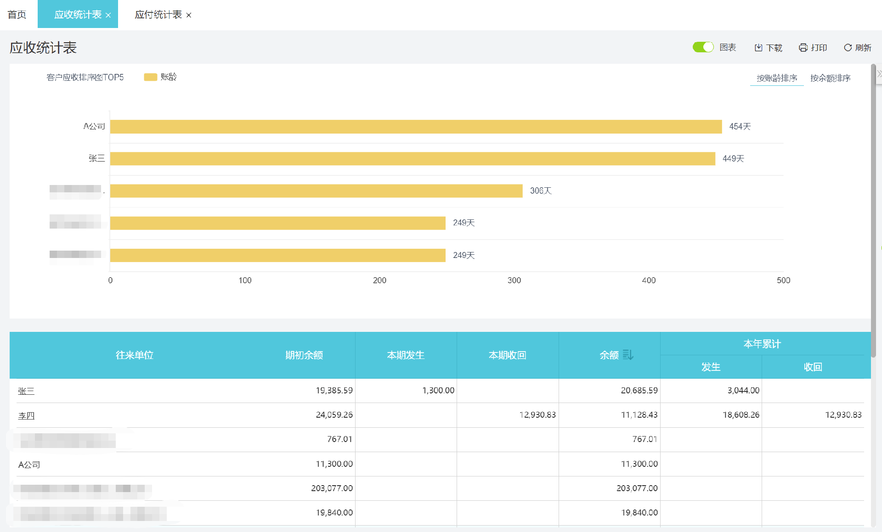Click the printer icon next to 打印

(803, 48)
